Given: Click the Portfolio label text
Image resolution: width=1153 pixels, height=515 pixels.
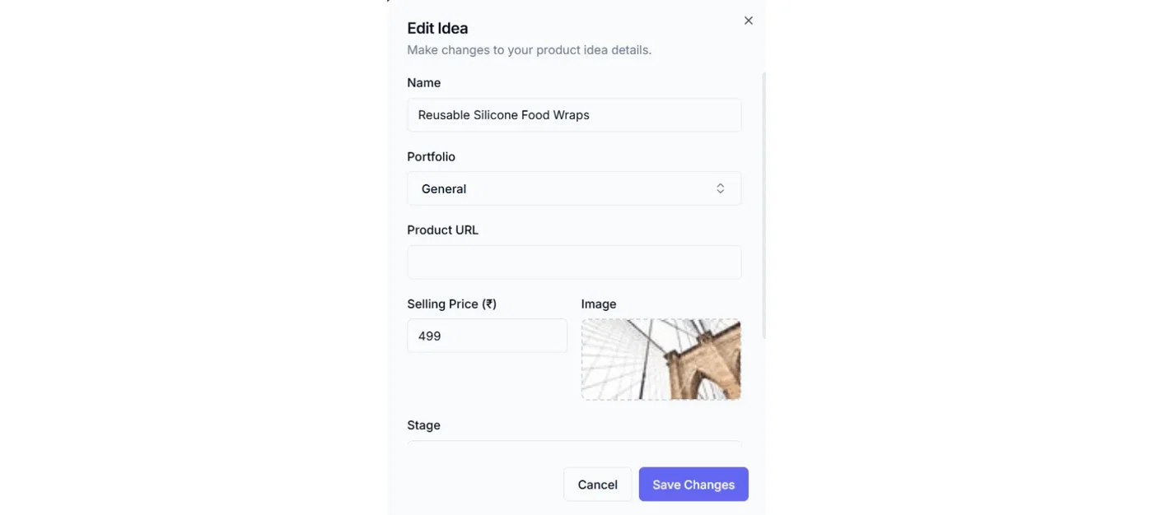Looking at the screenshot, I should pyautogui.click(x=431, y=156).
